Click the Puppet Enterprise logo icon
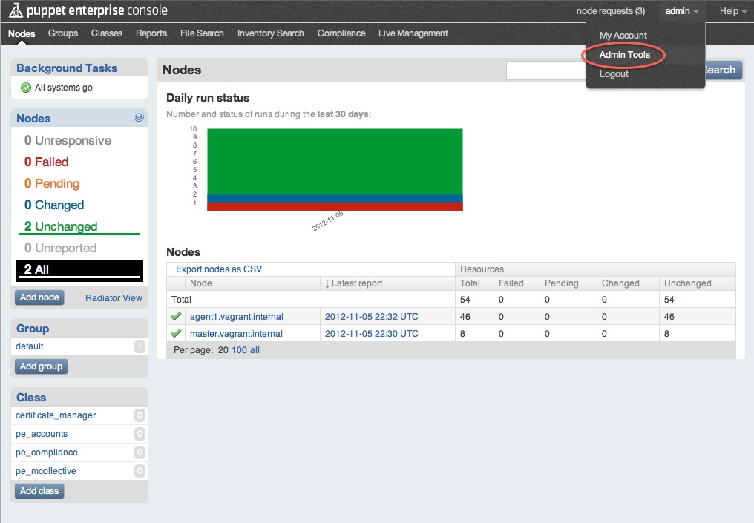Screen dimensions: 754x523 (16, 10)
